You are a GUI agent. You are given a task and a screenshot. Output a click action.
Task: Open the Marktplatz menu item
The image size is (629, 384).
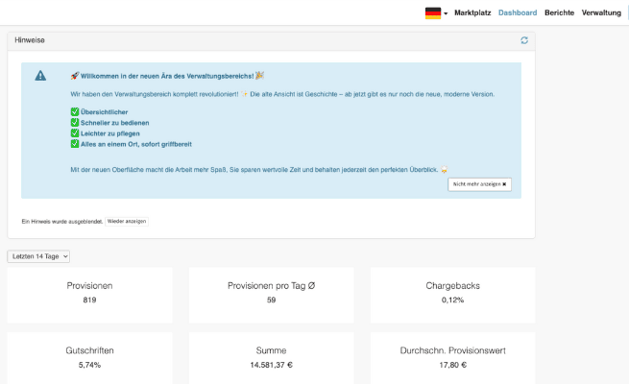coord(472,12)
